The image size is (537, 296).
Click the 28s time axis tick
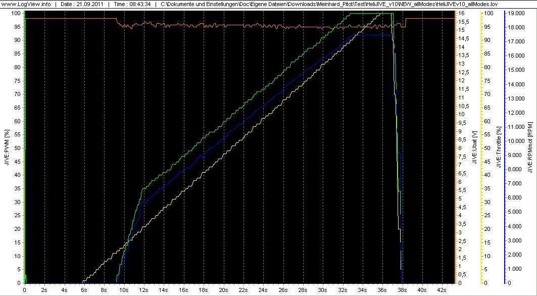(303, 289)
